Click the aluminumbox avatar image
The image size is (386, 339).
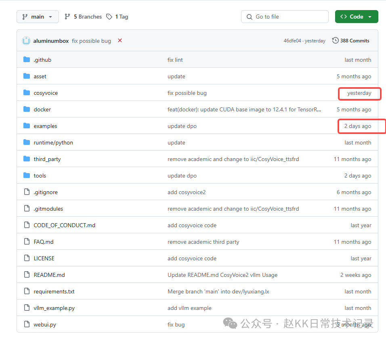coord(26,41)
